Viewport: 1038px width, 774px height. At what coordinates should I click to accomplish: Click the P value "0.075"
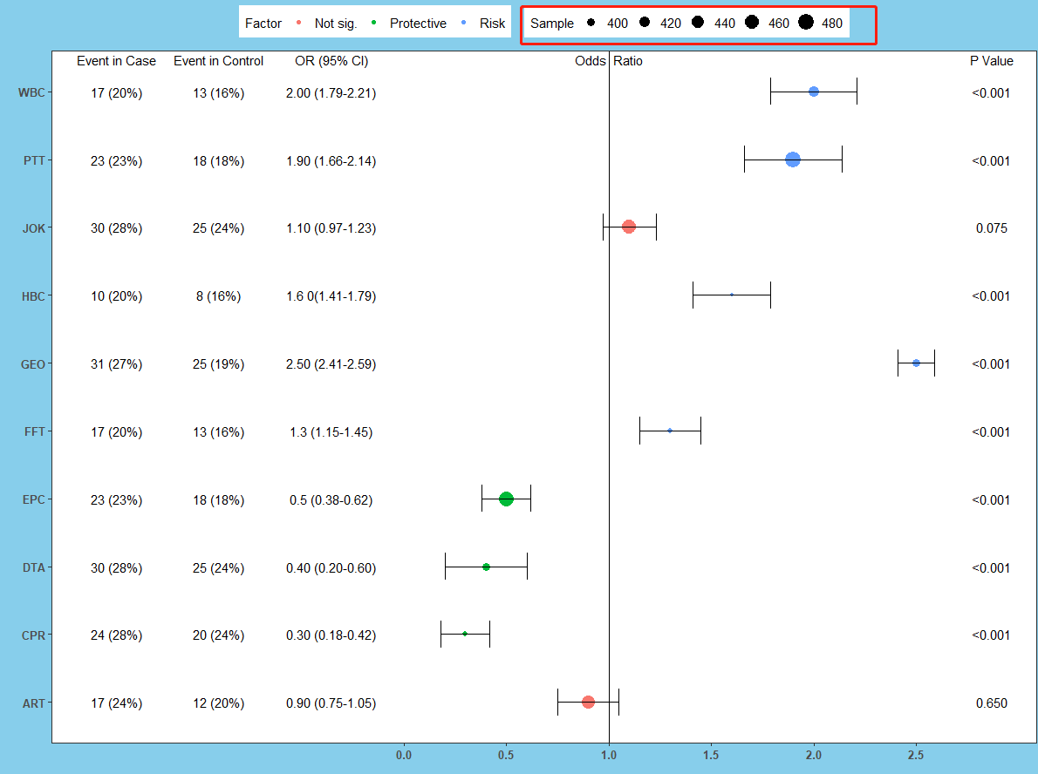tap(992, 228)
